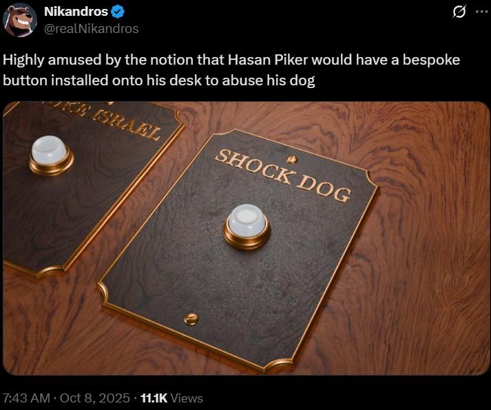Visit the @realNikandros handle link
This screenshot has width=491, height=410.
[91, 29]
